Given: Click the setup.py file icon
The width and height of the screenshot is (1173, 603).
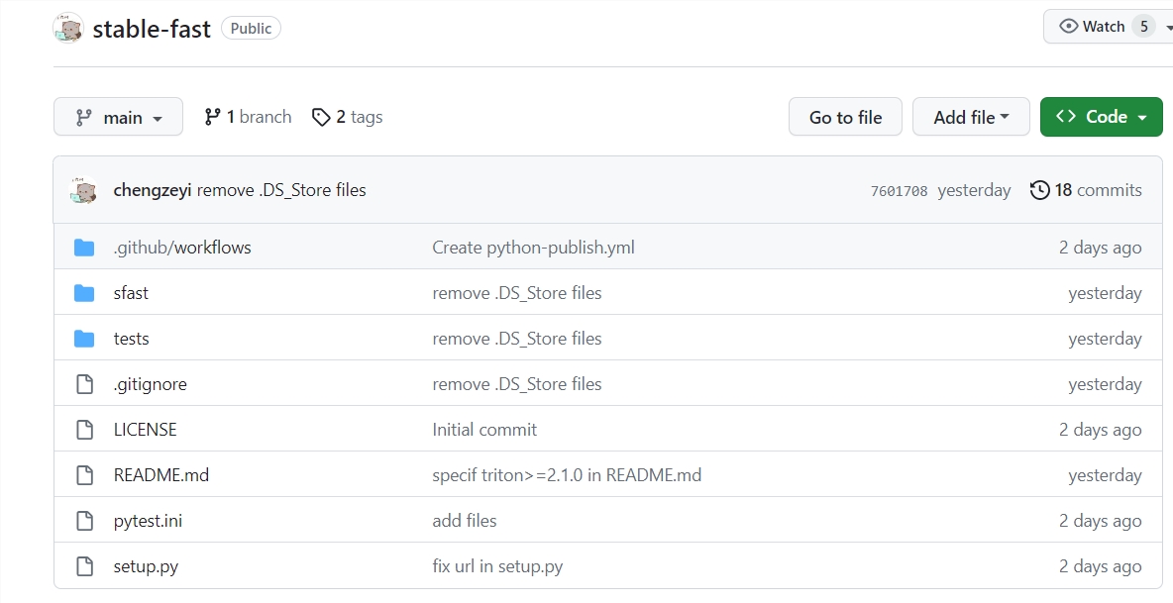Looking at the screenshot, I should (x=84, y=566).
